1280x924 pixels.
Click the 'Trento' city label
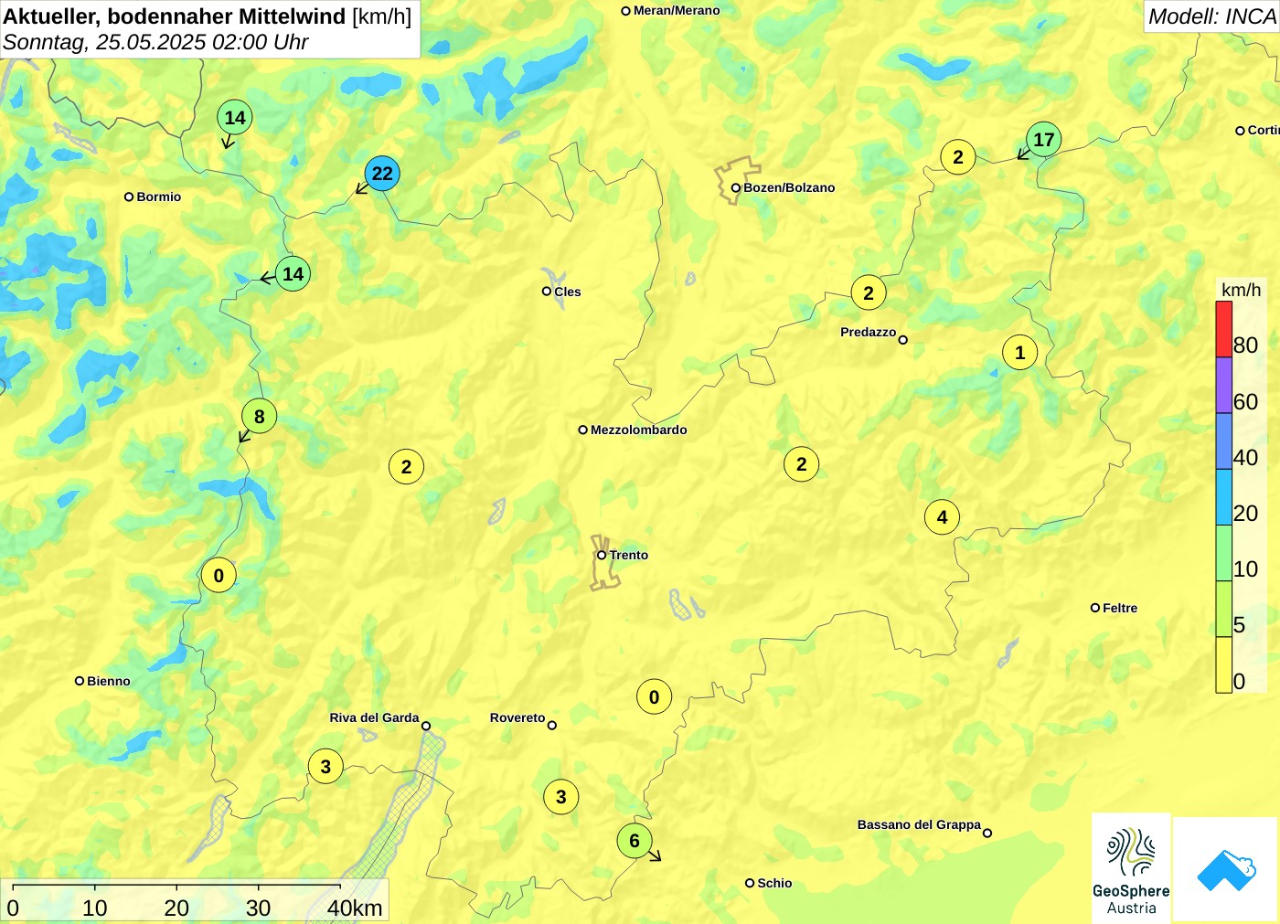629,555
